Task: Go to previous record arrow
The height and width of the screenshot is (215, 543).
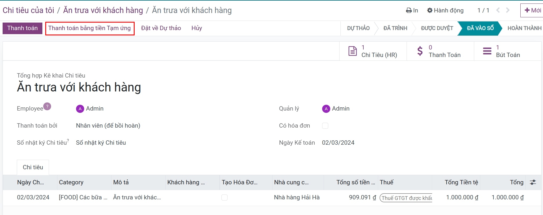Action: [x=498, y=10]
